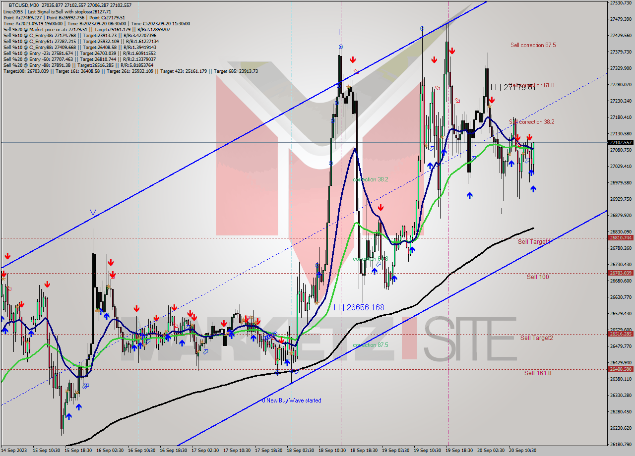
Task: Click the '| | | 27179.51' level label
Action: (513, 87)
